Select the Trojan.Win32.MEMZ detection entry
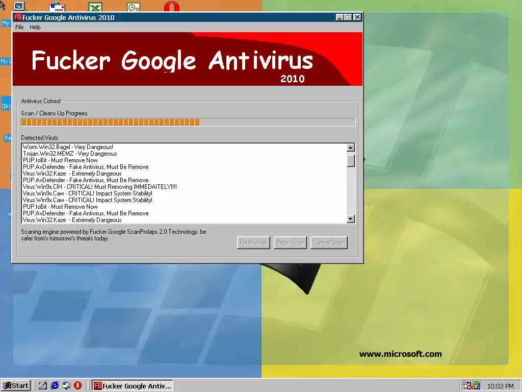 [70, 154]
